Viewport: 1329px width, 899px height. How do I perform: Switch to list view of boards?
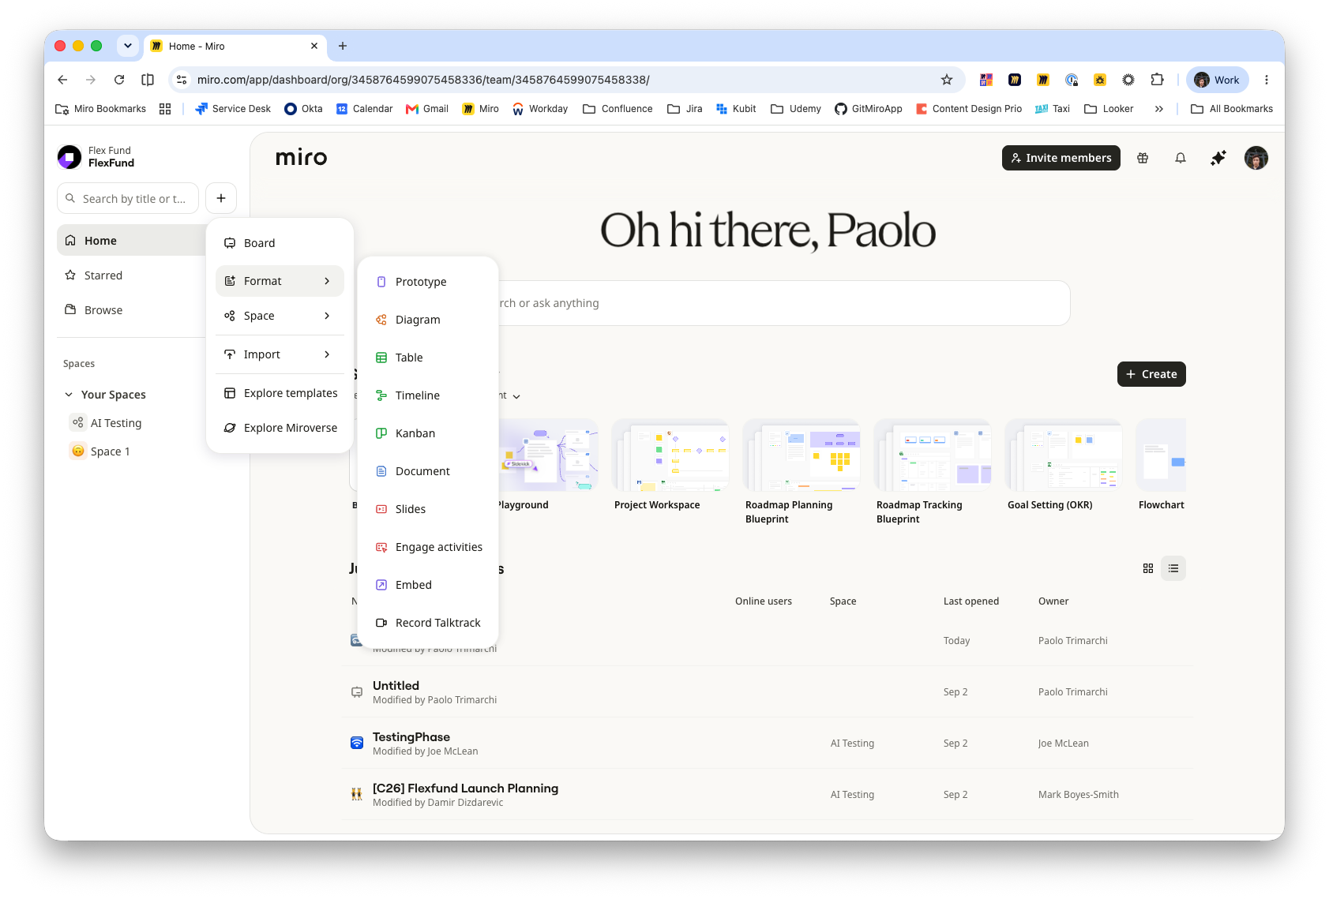click(x=1173, y=568)
